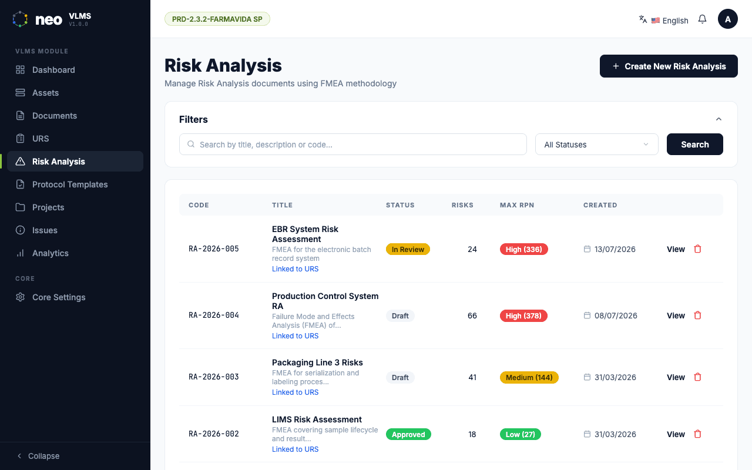Open Dashboard in the sidebar
Image resolution: width=752 pixels, height=470 pixels.
pyautogui.click(x=75, y=70)
